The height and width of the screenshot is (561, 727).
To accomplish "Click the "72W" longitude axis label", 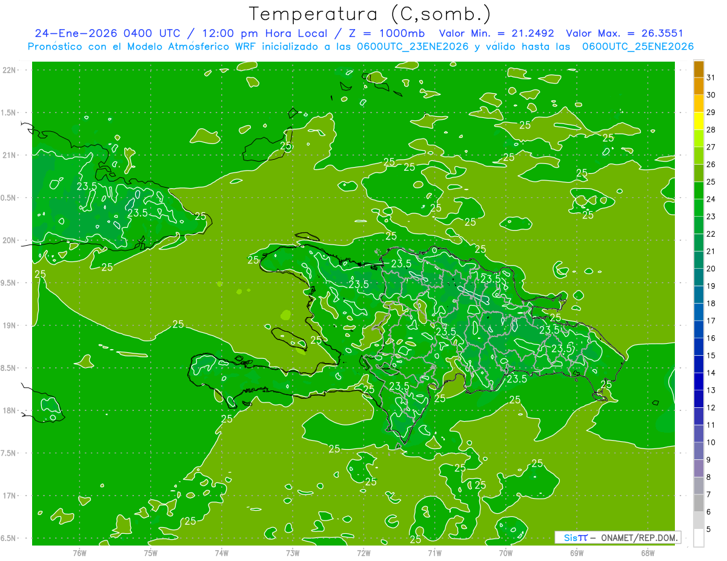I will click(363, 553).
